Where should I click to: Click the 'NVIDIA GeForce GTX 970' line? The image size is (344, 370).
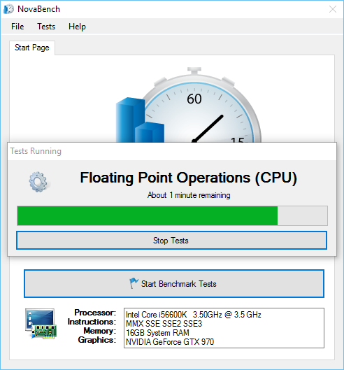(x=170, y=342)
